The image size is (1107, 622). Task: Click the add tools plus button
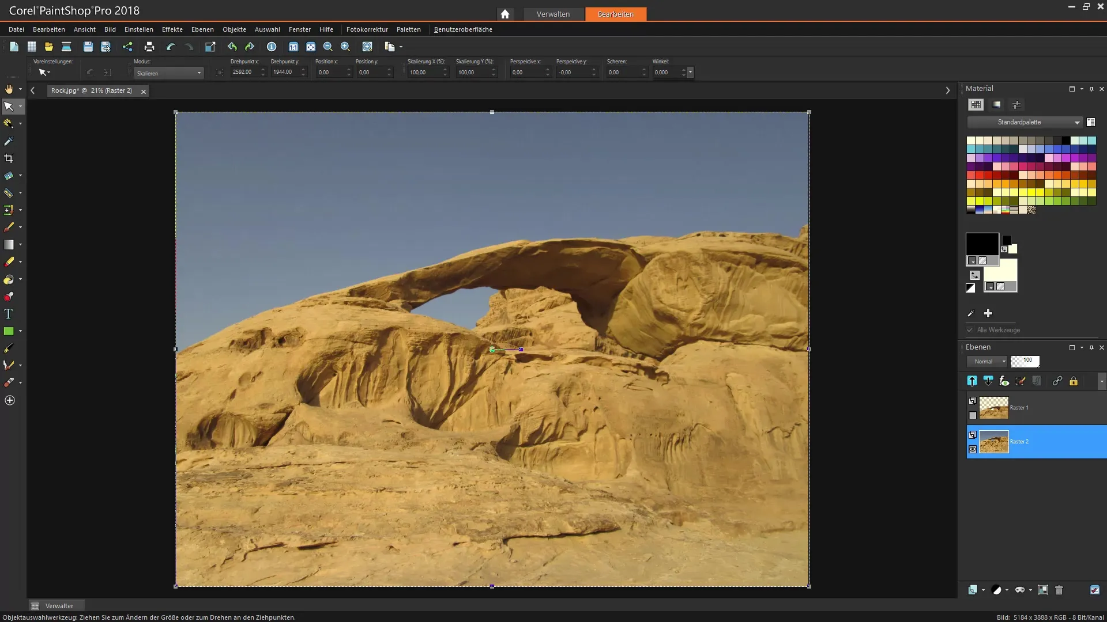pyautogui.click(x=10, y=400)
